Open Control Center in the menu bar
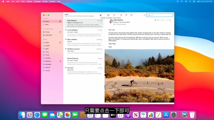The image size is (214, 120). tap(194, 1)
